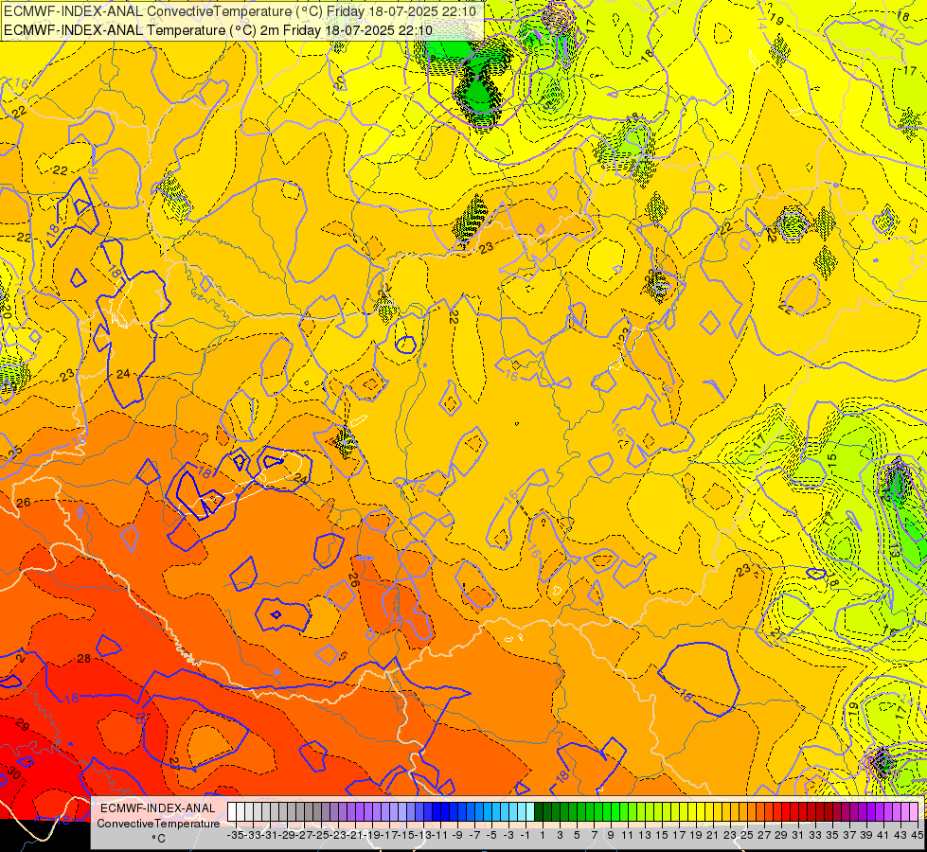Click legend scale value 33
This screenshot has width=927, height=852.
click(815, 835)
